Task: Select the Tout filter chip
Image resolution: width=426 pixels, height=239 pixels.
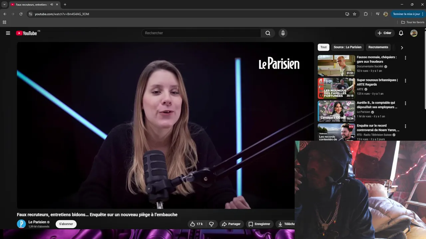Action: click(323, 47)
